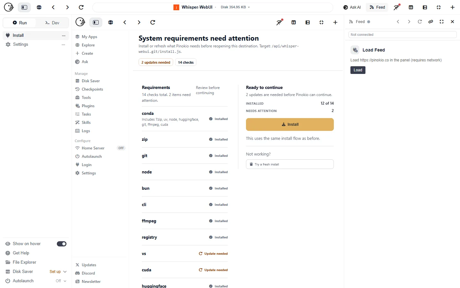Click the Feed button in the top bar

[x=377, y=7]
